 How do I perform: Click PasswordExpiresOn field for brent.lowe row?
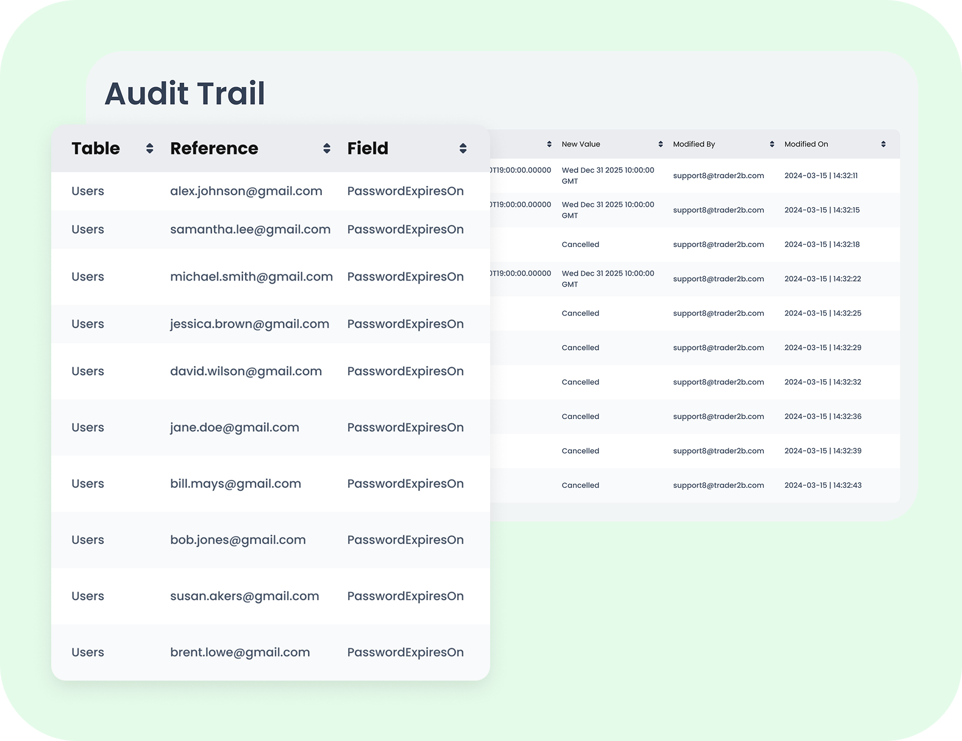(x=405, y=653)
